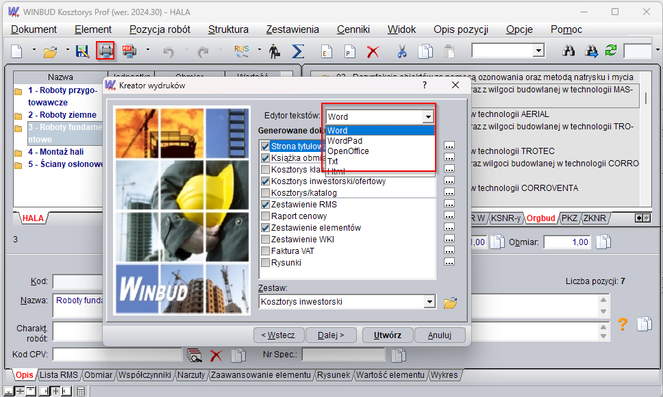Click the binoculars Find icon
This screenshot has height=397, width=663.
click(x=568, y=51)
